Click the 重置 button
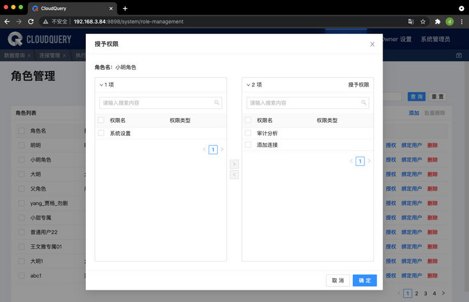469x302 pixels. 438,97
